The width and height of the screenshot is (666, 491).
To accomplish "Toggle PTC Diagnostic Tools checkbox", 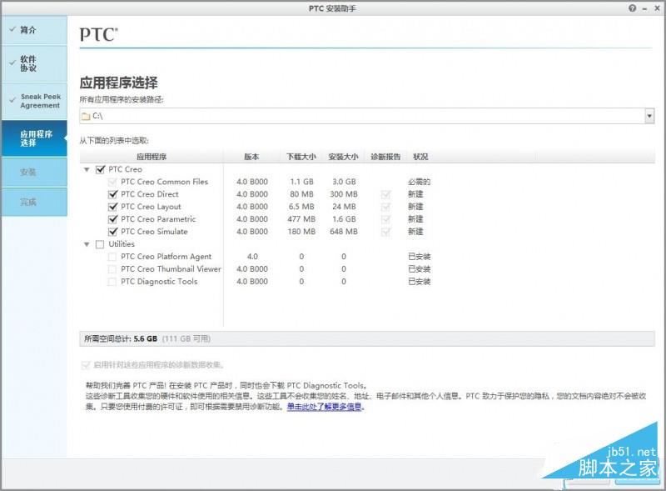I will [x=112, y=282].
